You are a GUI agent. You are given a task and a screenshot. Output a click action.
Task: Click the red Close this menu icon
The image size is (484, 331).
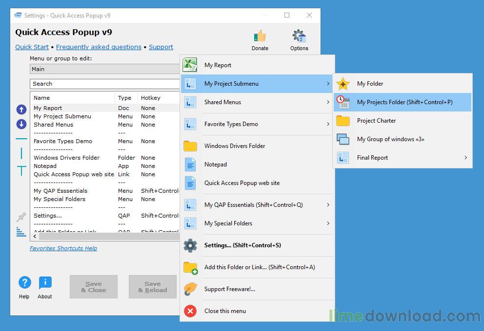pos(190,311)
